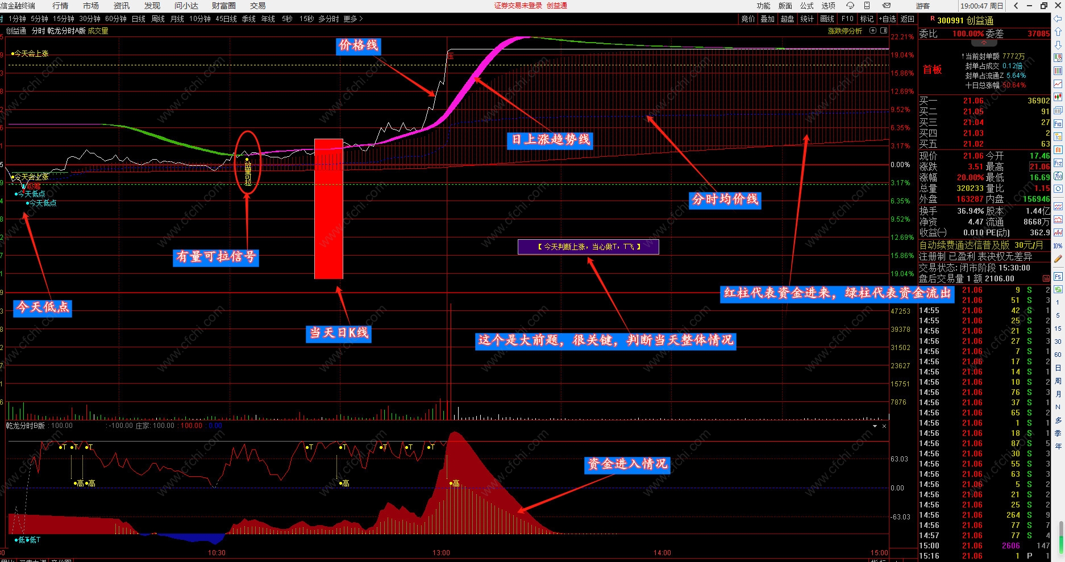Click the F12 trading sidebar icon
The height and width of the screenshot is (562, 1065).
1058,163
